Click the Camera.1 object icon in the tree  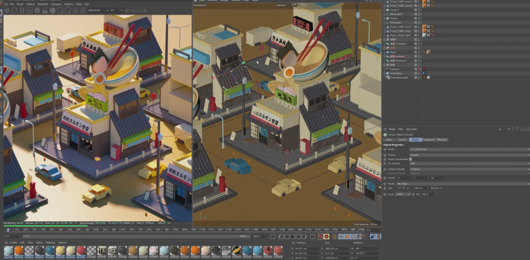[x=387, y=69]
